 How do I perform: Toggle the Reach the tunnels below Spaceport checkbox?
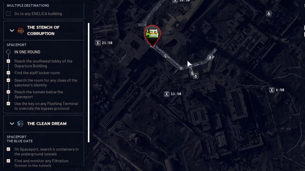(8, 92)
